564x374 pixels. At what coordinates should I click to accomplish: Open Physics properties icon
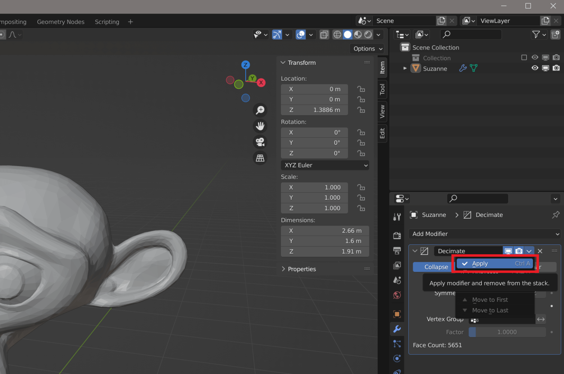[397, 359]
